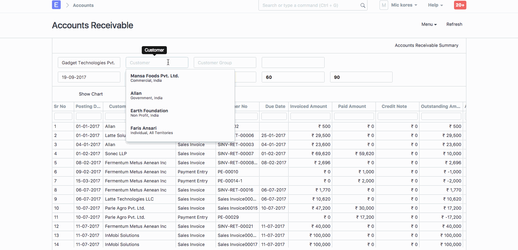Click voucher SINV-RET-00016

236,190
